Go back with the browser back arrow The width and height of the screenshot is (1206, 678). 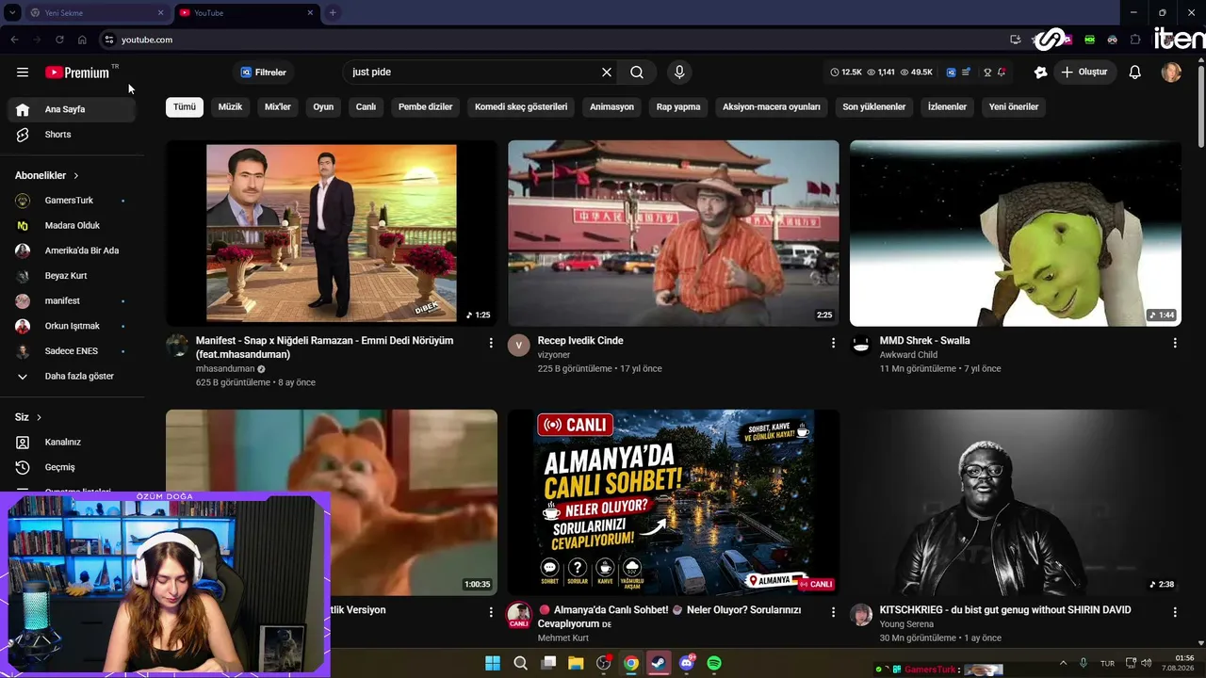coord(14,40)
